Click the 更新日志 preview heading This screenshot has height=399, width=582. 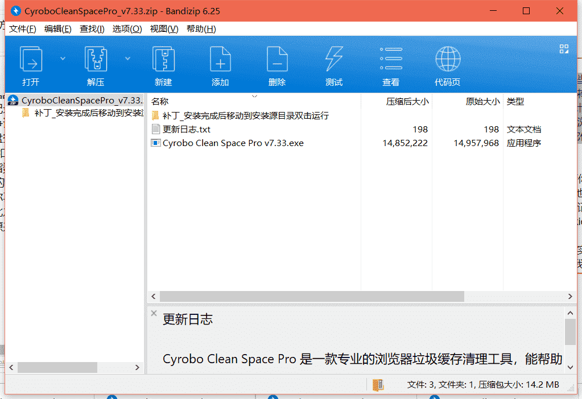pyautogui.click(x=188, y=319)
